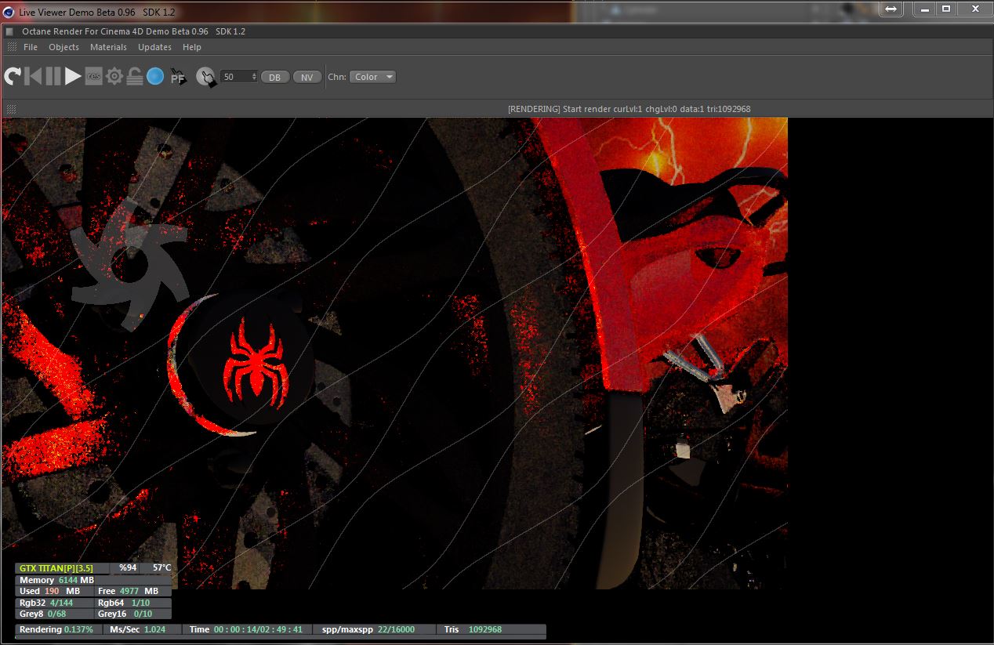Click the '57°C' temperature readout
The height and width of the screenshot is (645, 994).
click(161, 567)
